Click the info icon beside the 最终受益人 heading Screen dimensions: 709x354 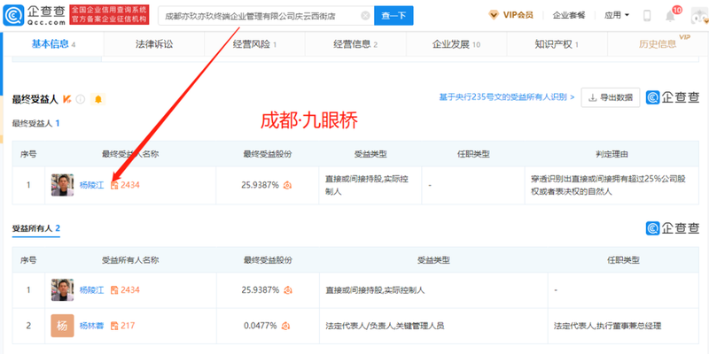point(80,99)
